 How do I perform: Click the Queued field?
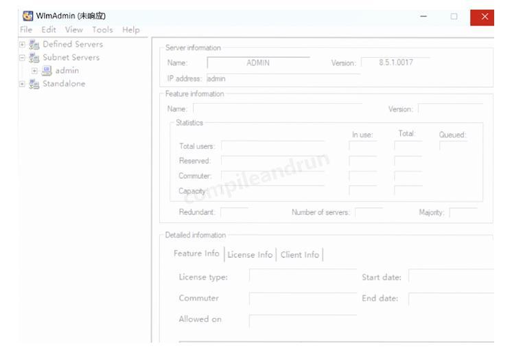coord(453,146)
